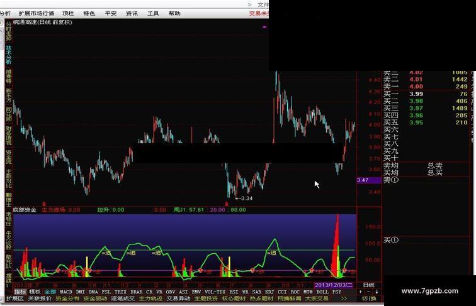Switch indicator to ASI
476x306 pixels.
coord(183,292)
